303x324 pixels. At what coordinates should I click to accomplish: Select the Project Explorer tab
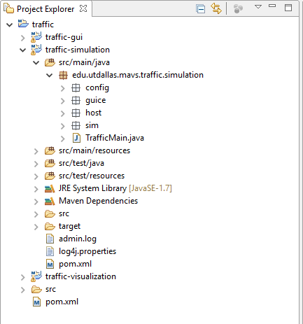pyautogui.click(x=45, y=9)
